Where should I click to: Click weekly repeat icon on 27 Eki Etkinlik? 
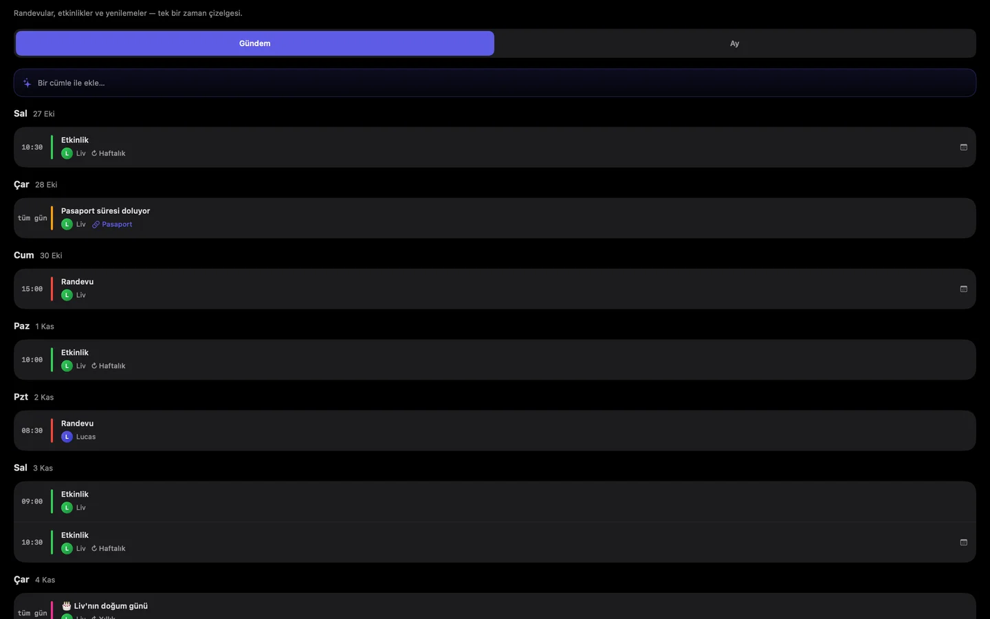[94, 153]
